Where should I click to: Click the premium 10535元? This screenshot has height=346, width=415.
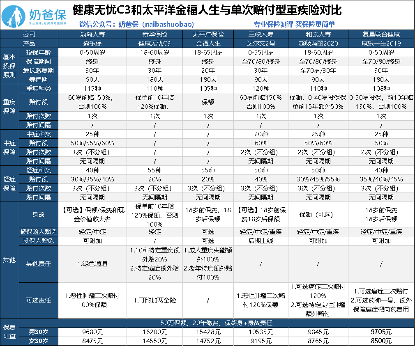(261, 332)
